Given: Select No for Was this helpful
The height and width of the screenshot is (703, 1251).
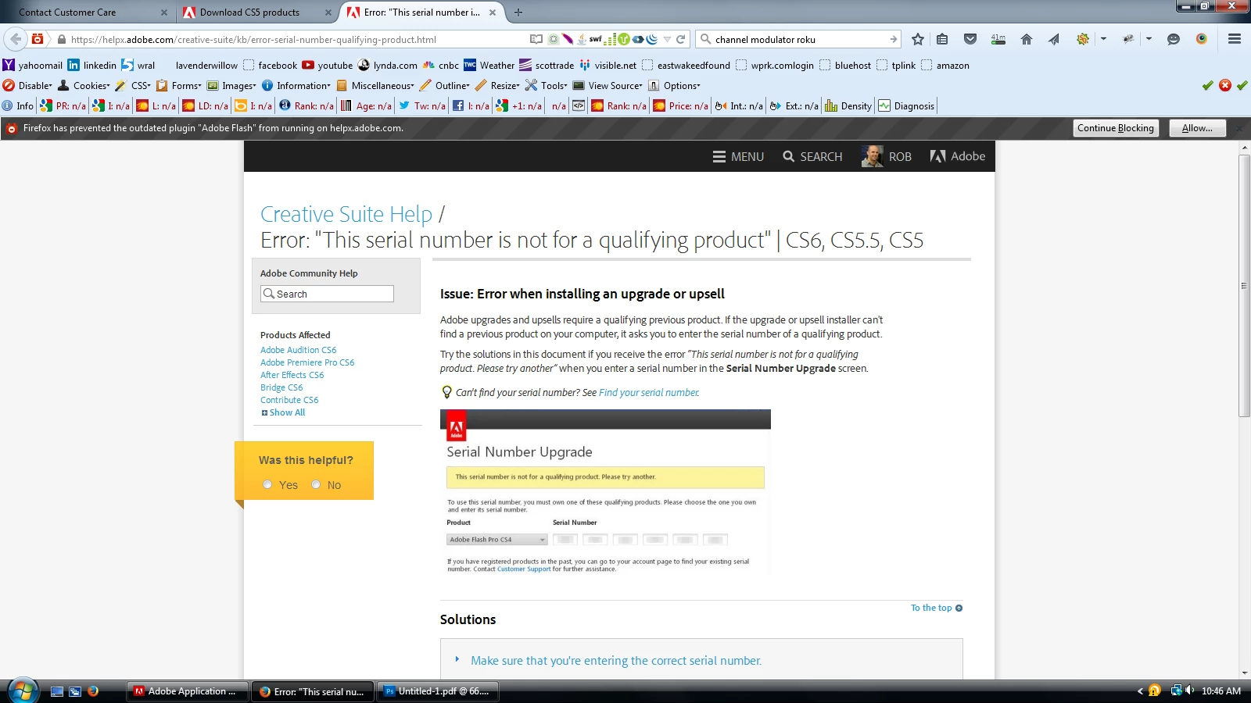Looking at the screenshot, I should point(316,484).
